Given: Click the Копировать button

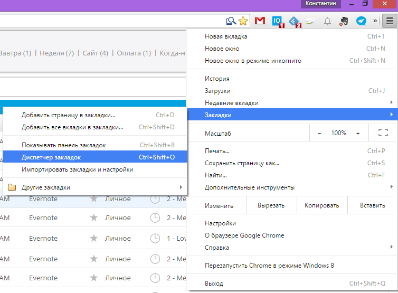Looking at the screenshot, I should [x=322, y=205].
